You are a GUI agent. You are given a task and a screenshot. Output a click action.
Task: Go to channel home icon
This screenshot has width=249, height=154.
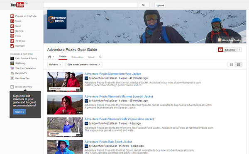(x=49, y=57)
